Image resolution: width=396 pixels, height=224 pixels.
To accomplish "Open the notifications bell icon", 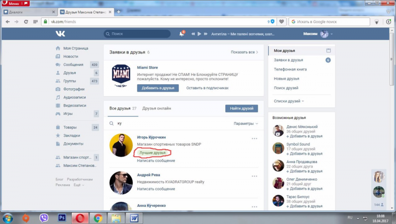I will [x=182, y=34].
